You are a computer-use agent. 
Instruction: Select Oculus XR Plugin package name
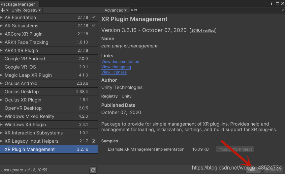pos(23,100)
